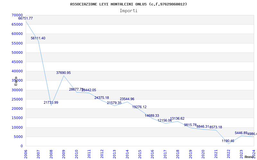Select year 2012 on x-axis
Screen dimensions: 257x160
point(102,154)
